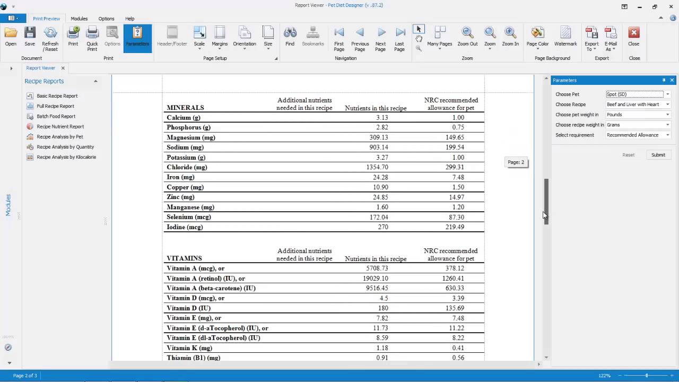Click the round icon at sidebar bottom
This screenshot has height=382, width=679.
[8, 348]
